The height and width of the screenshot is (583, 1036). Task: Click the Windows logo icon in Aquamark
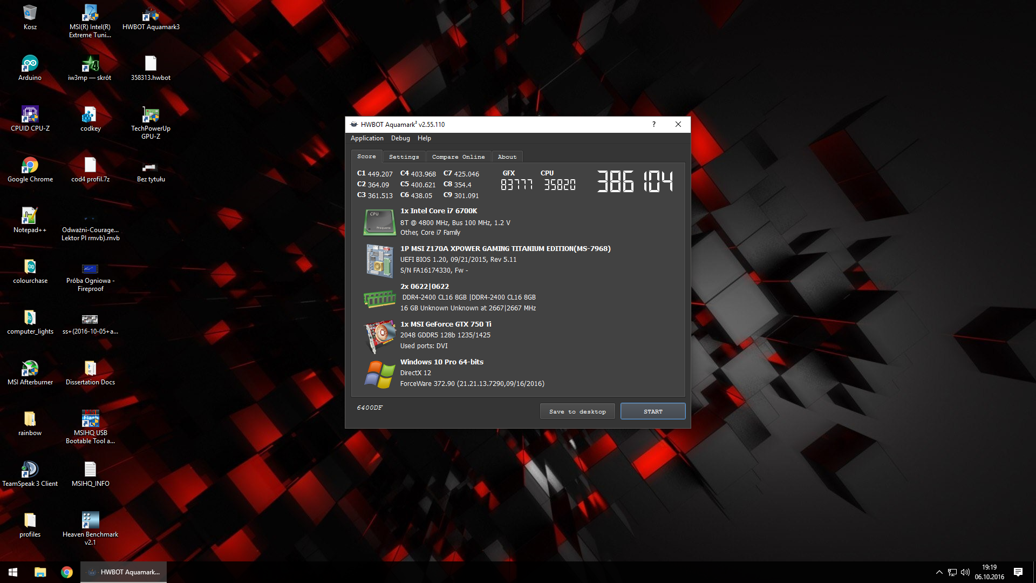380,374
